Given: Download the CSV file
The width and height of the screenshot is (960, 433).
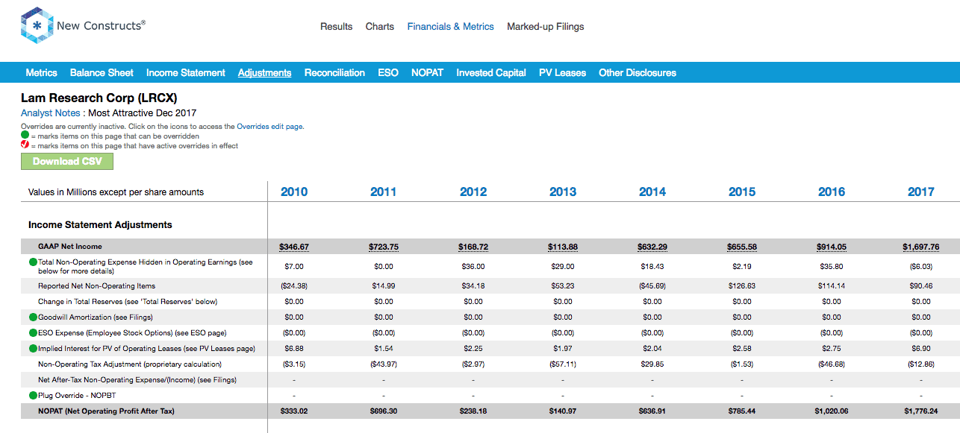Looking at the screenshot, I should [67, 162].
